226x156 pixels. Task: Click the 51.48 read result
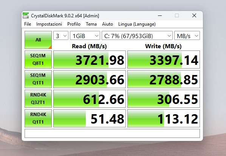(x=90, y=118)
